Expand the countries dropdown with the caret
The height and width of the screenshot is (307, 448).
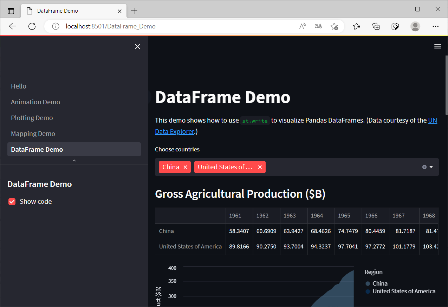click(431, 167)
